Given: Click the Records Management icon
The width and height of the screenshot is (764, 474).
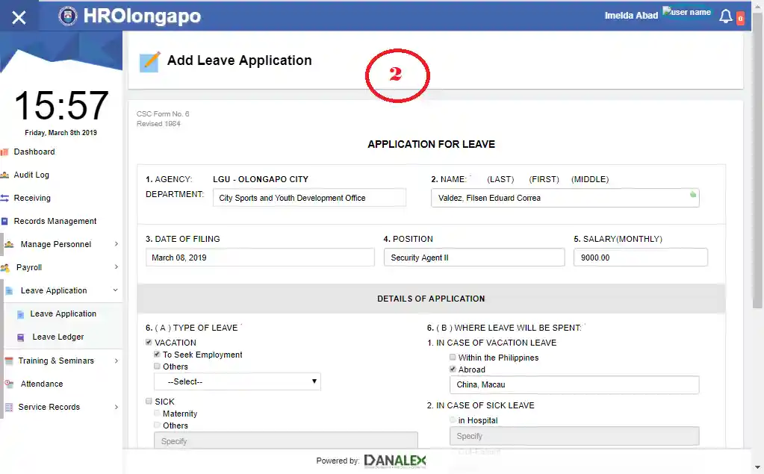Looking at the screenshot, I should point(5,221).
